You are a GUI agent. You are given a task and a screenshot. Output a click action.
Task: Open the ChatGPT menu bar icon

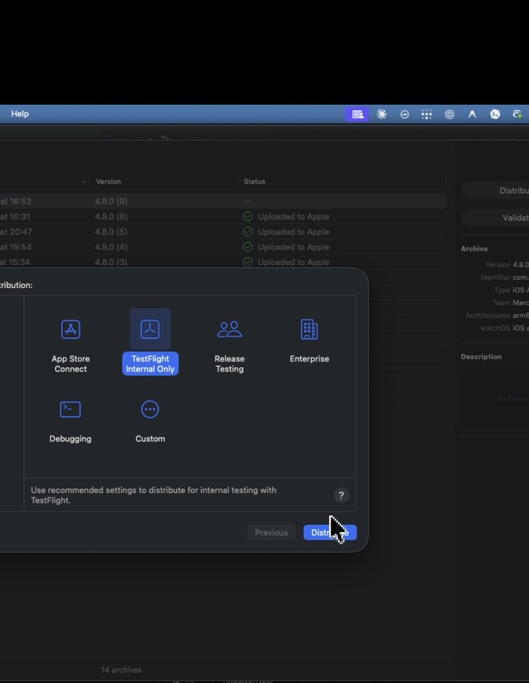[x=449, y=114]
